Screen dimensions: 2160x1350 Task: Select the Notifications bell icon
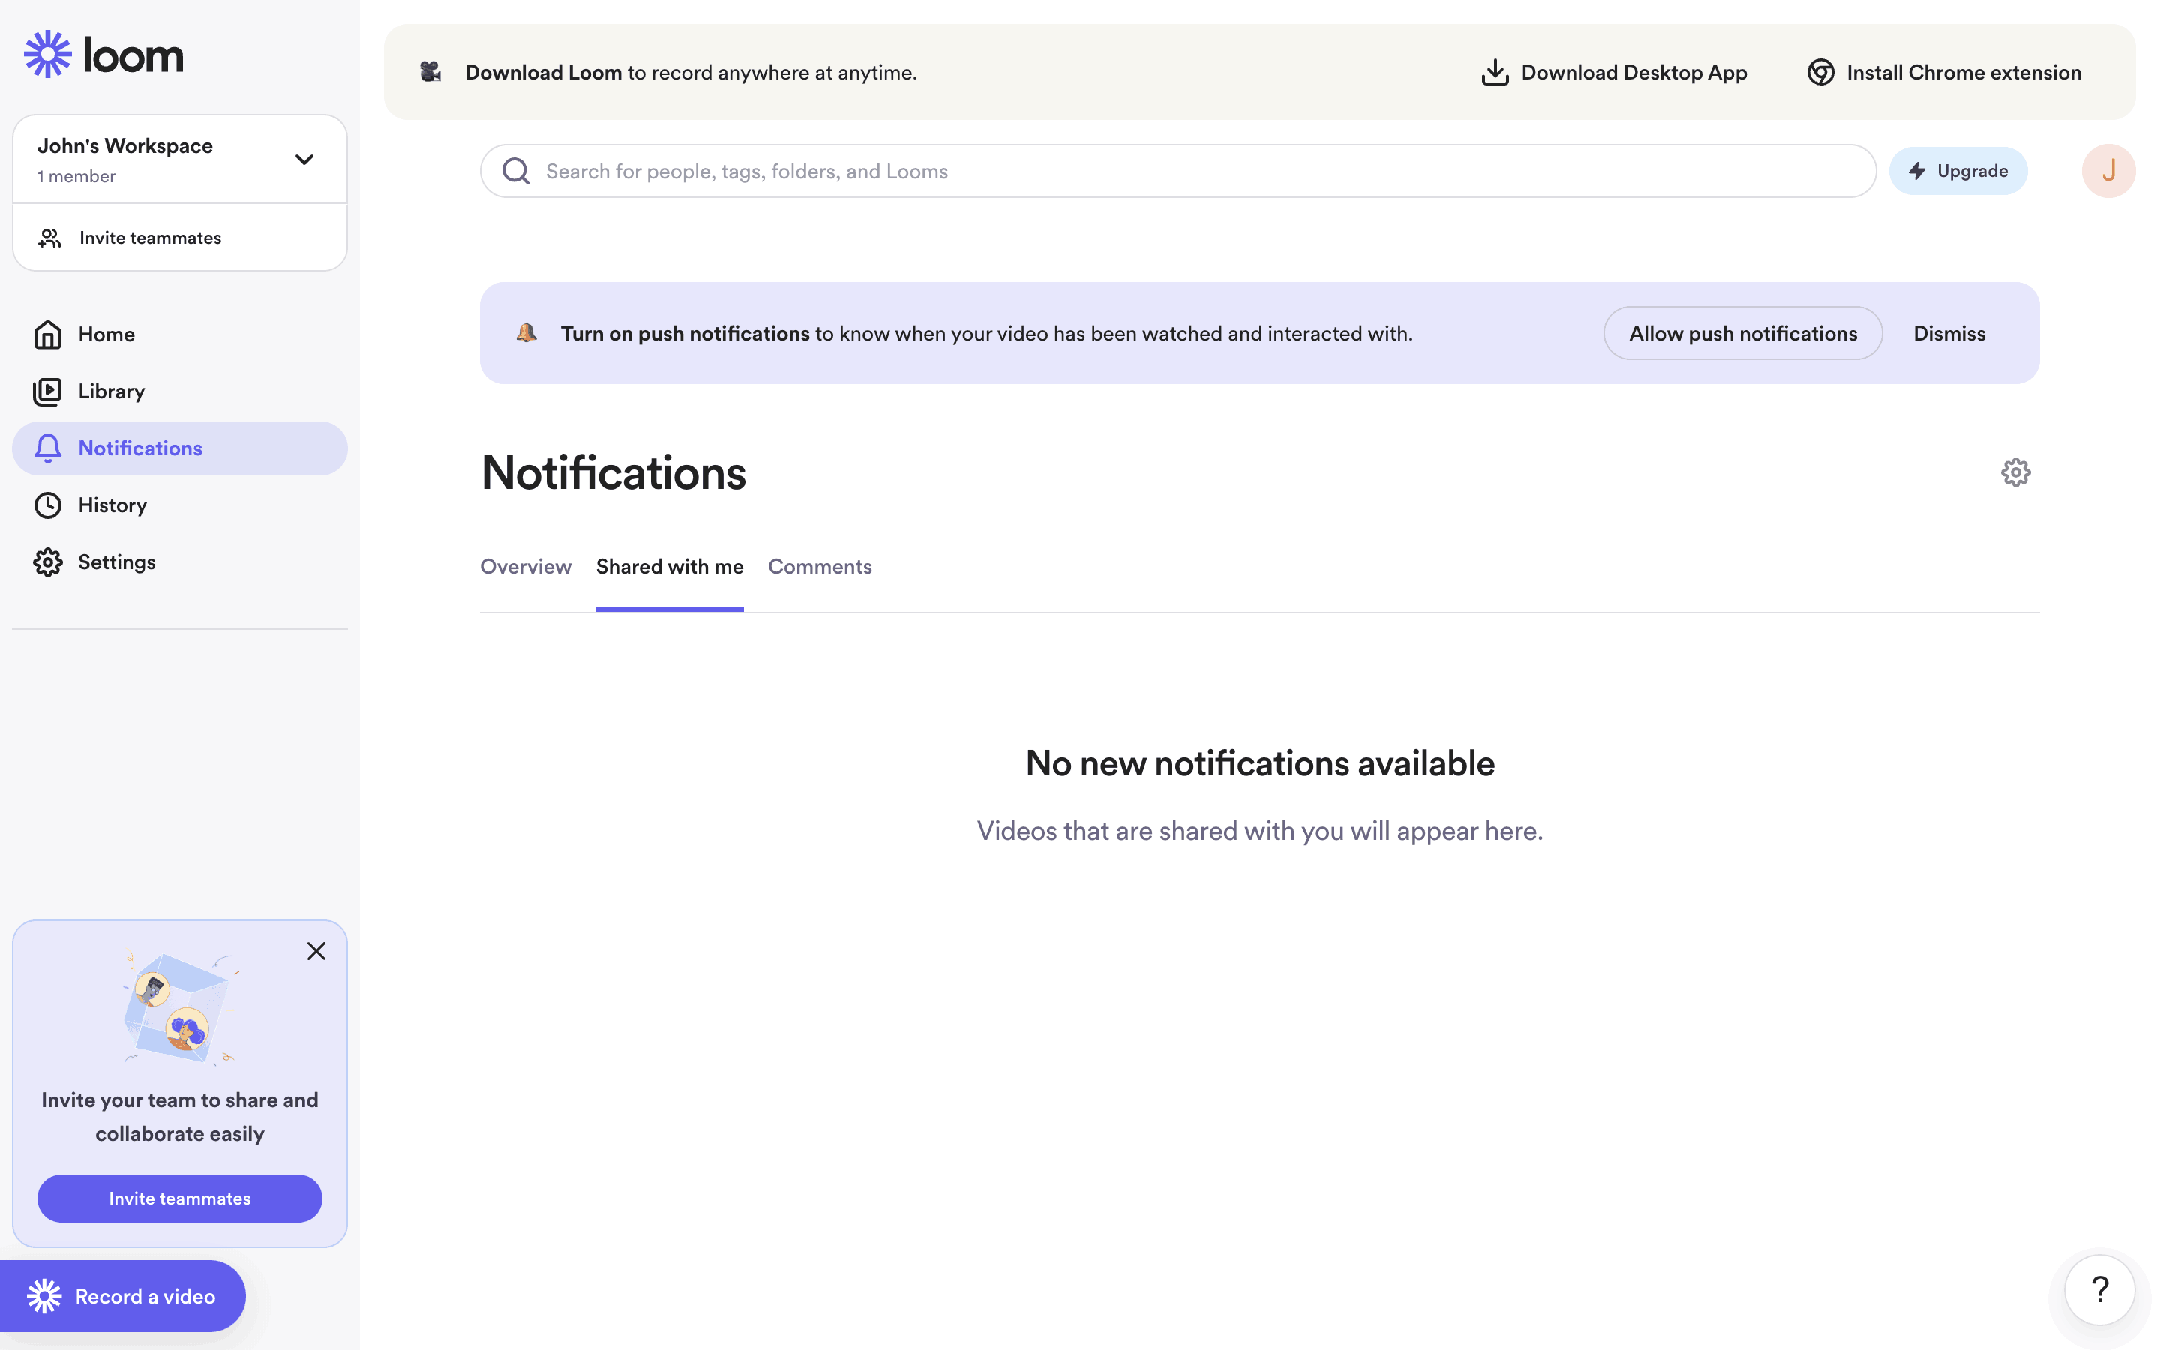47,447
